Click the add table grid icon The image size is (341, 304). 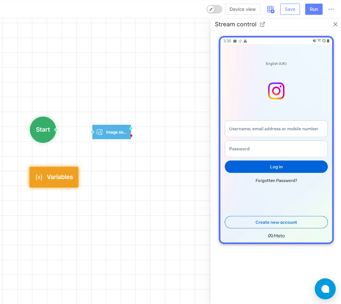point(271,9)
